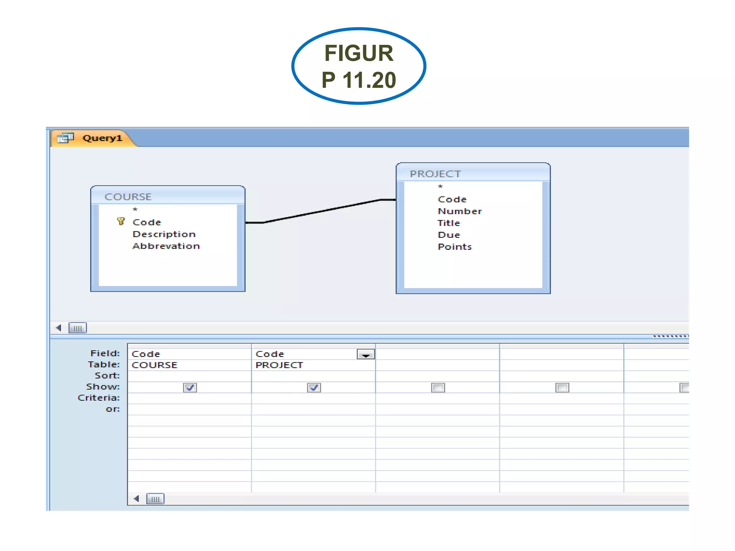Click left arrow on grid scrollbar
The image size is (735, 551).
pos(136,499)
